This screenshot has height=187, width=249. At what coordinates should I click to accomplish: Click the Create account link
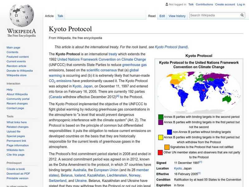click(x=225, y=5)
